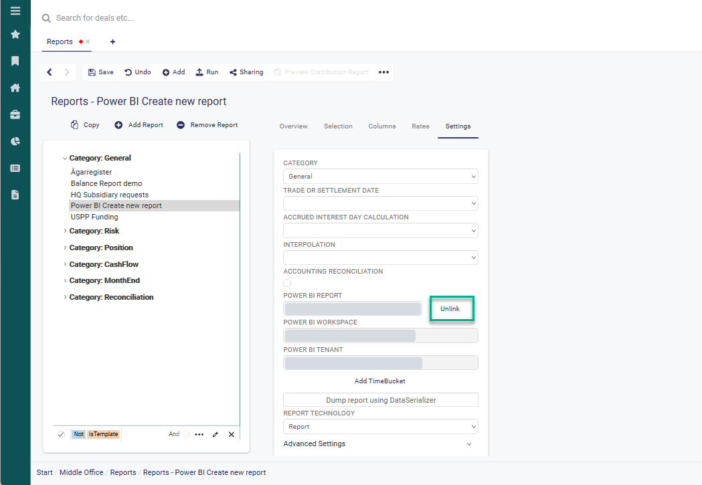Expand Category: MonthEnd
This screenshot has height=485, width=702.
pyautogui.click(x=65, y=280)
